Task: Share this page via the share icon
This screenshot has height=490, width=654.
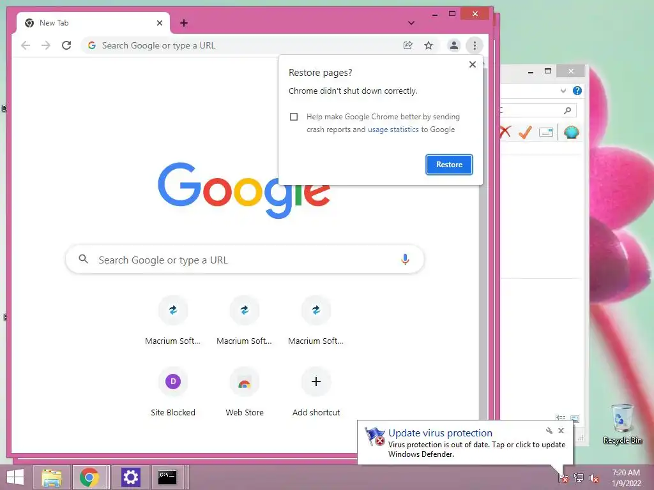Action: [x=408, y=45]
